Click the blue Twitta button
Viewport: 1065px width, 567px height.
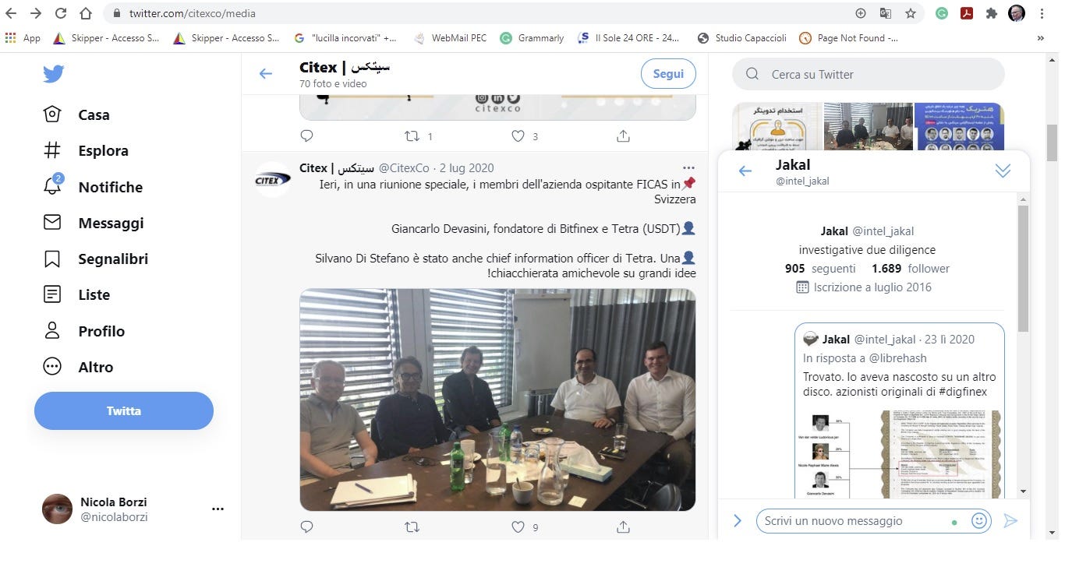pyautogui.click(x=124, y=411)
